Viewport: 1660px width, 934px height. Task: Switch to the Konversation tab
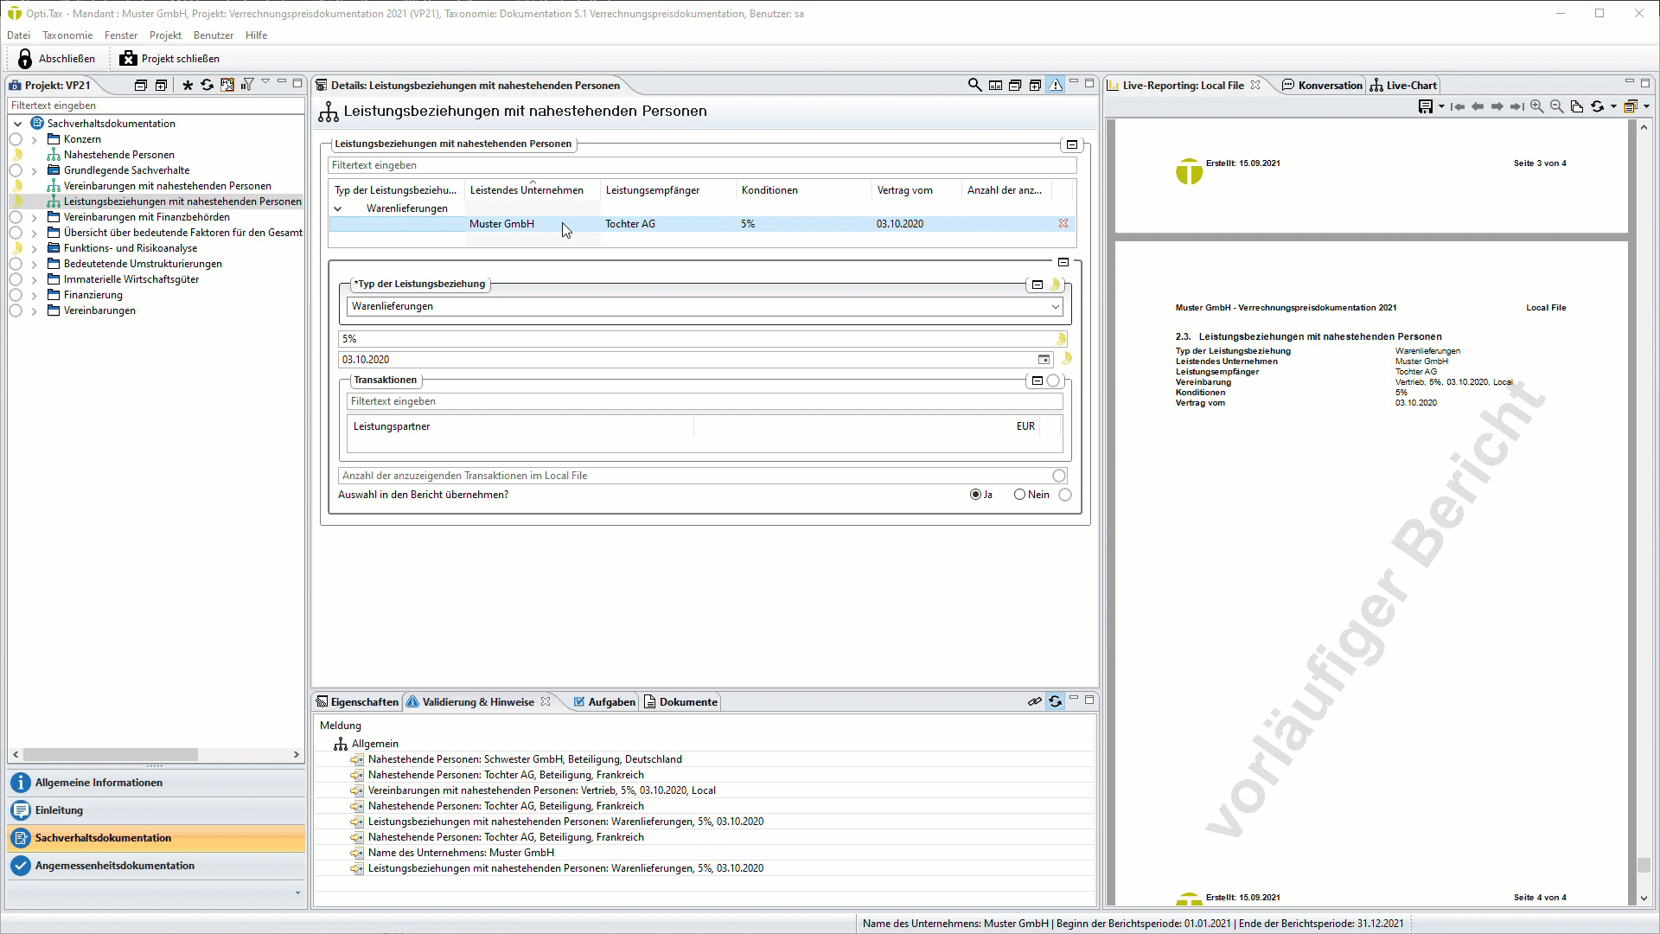(1321, 85)
